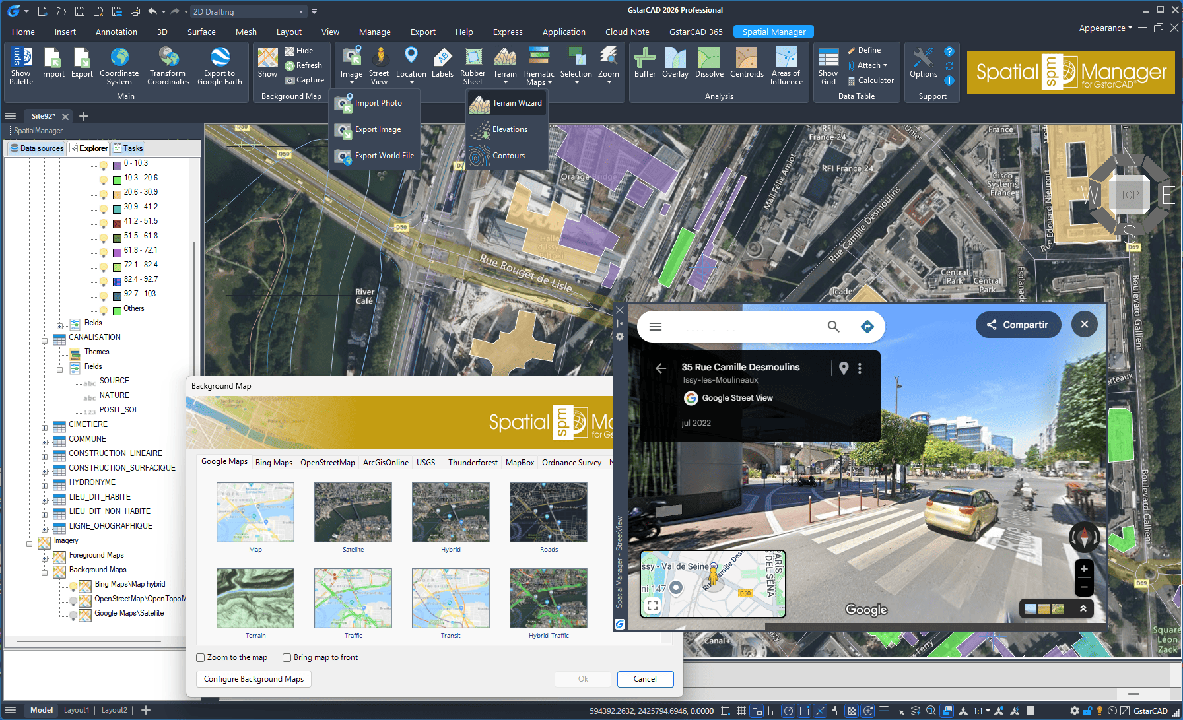Run the Overlay analysis tool
Image resolution: width=1183 pixels, height=720 pixels.
[x=675, y=63]
